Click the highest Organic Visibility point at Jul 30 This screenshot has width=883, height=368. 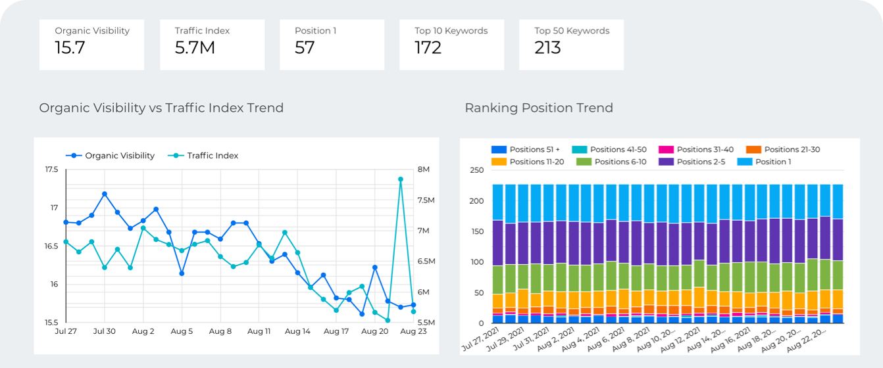104,195
